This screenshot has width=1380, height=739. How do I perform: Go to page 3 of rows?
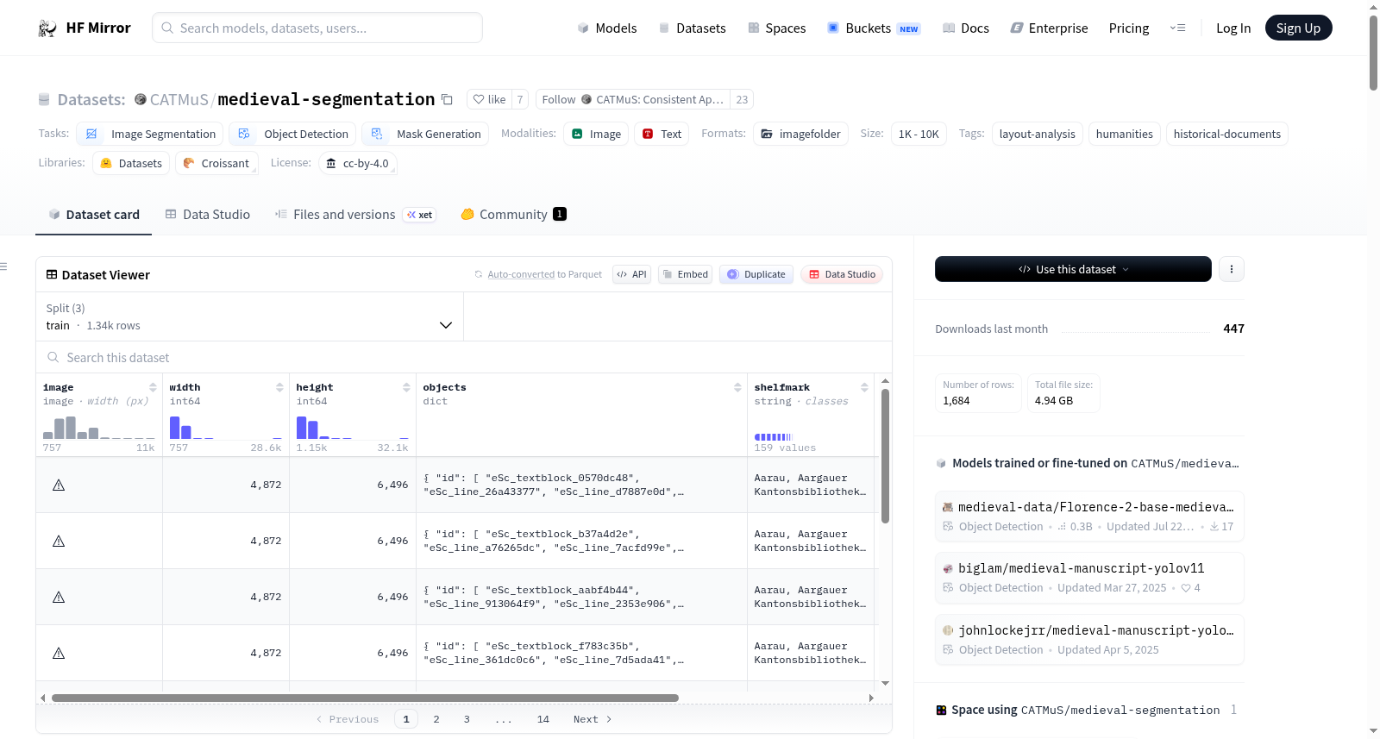(x=467, y=719)
